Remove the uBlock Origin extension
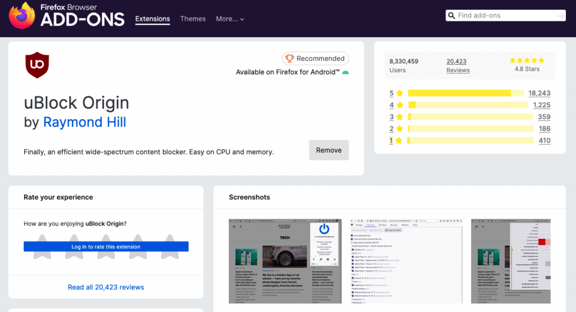Image resolution: width=576 pixels, height=312 pixels. coord(328,150)
